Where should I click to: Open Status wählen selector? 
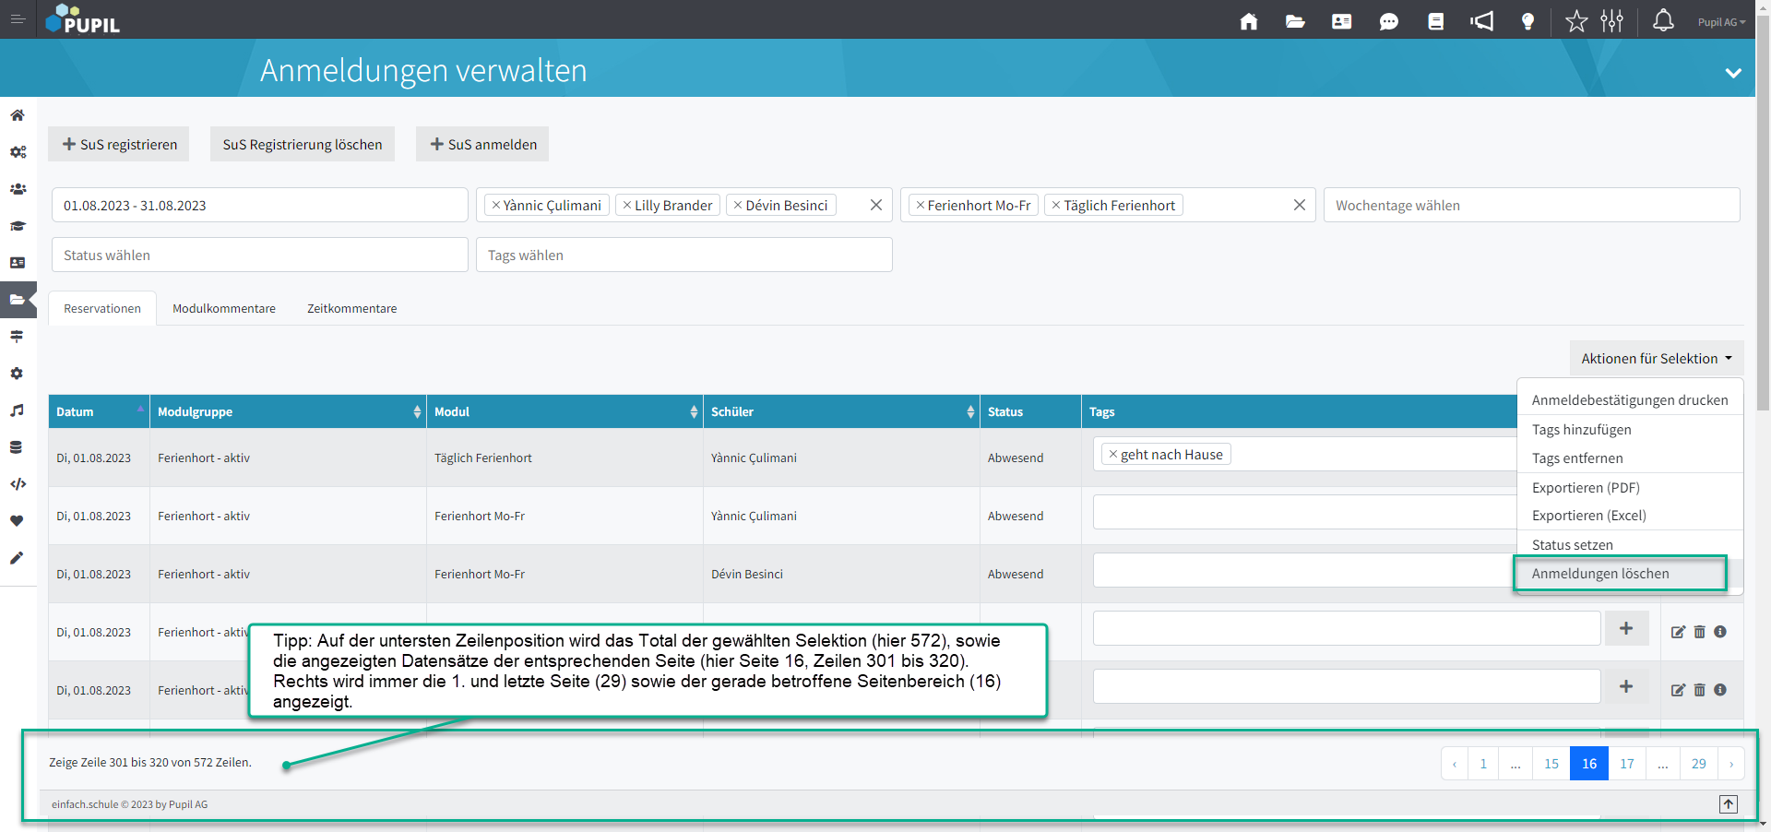click(259, 255)
